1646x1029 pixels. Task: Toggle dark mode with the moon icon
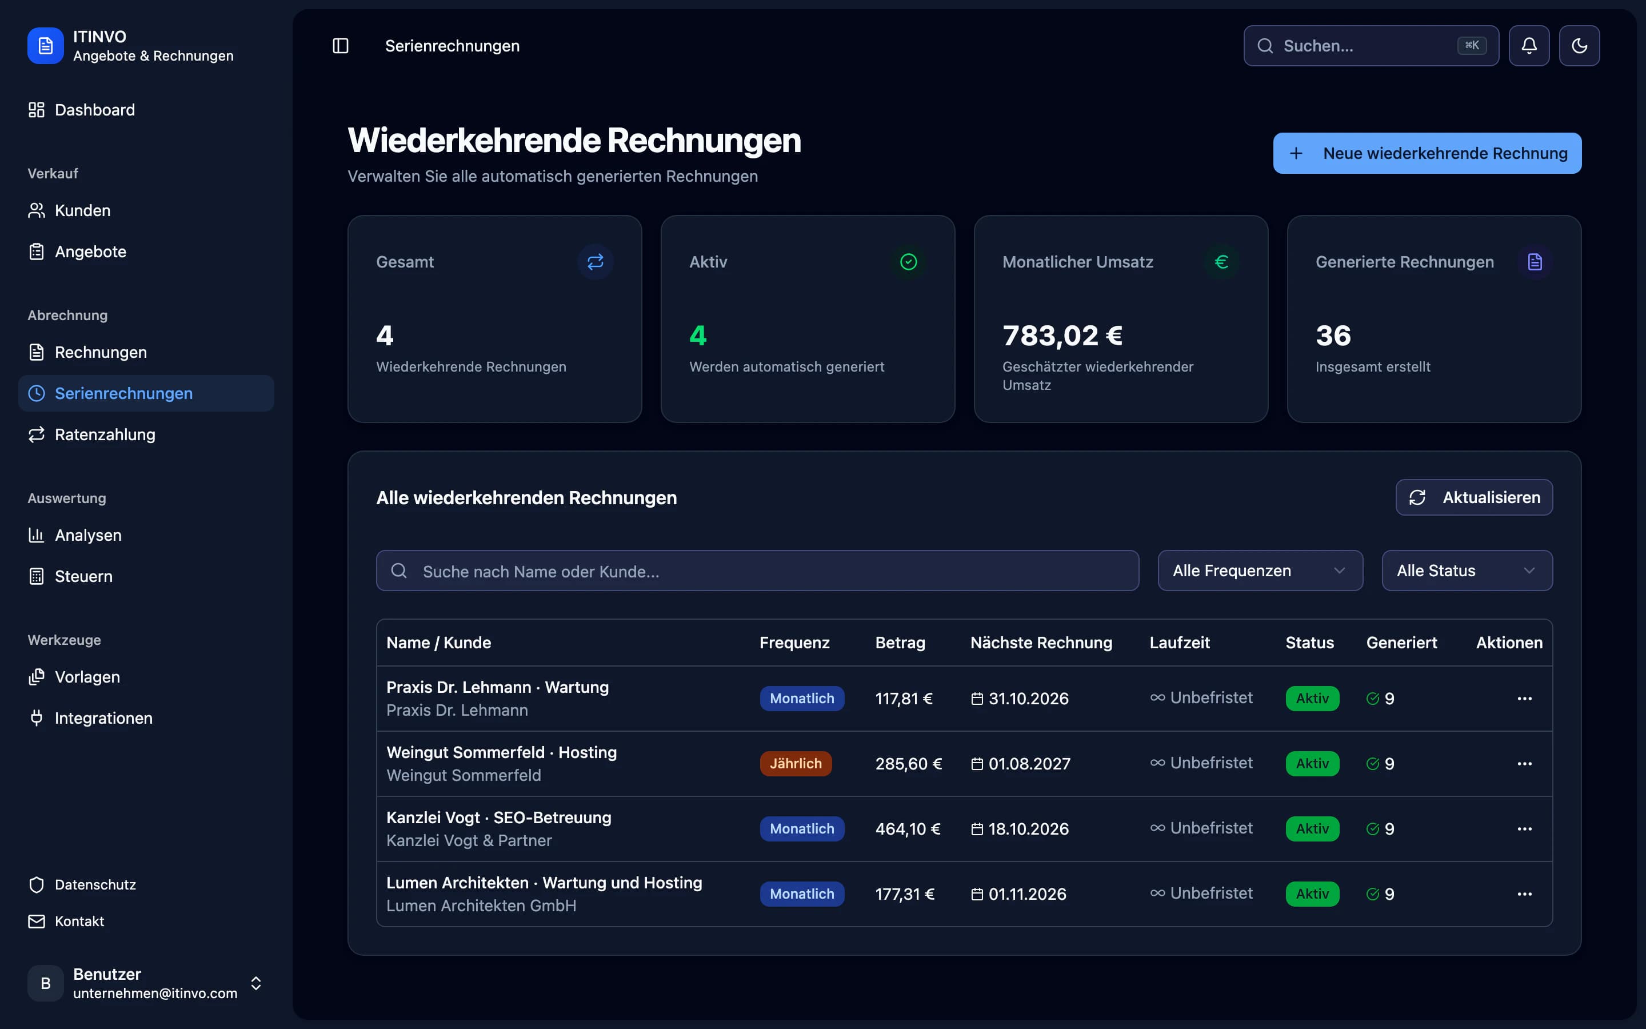1579,46
